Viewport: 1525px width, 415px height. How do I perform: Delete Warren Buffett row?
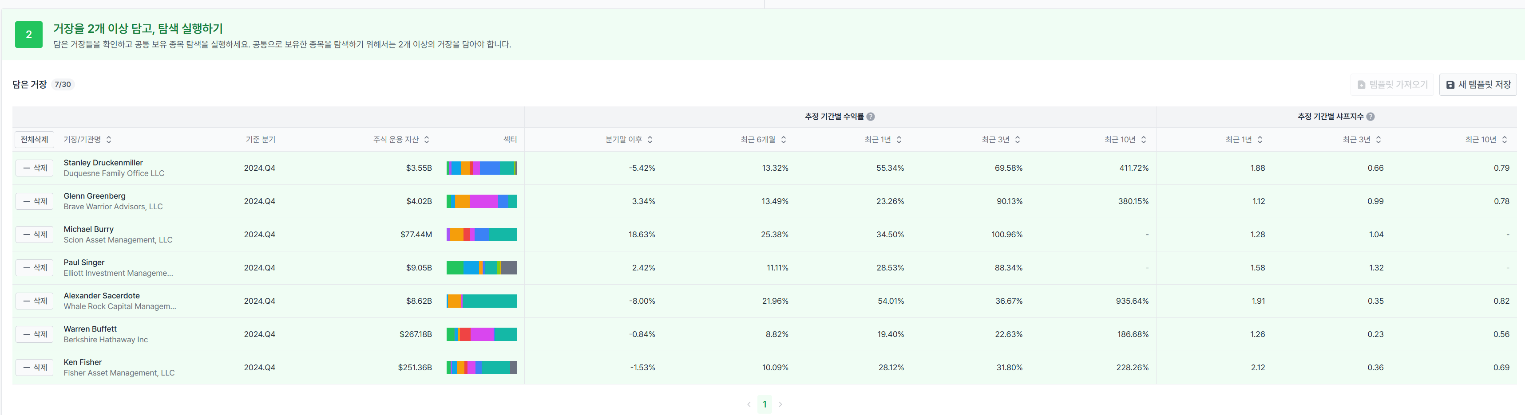(35, 334)
